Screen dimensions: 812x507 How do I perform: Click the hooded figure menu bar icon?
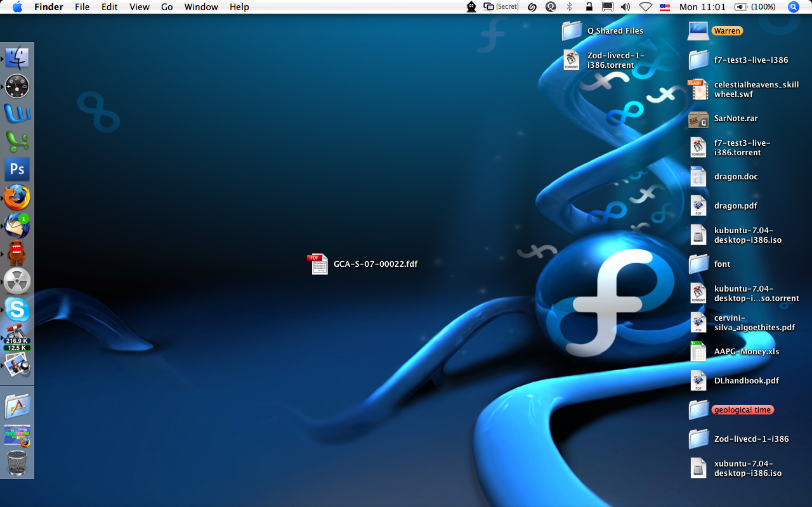pyautogui.click(x=471, y=7)
